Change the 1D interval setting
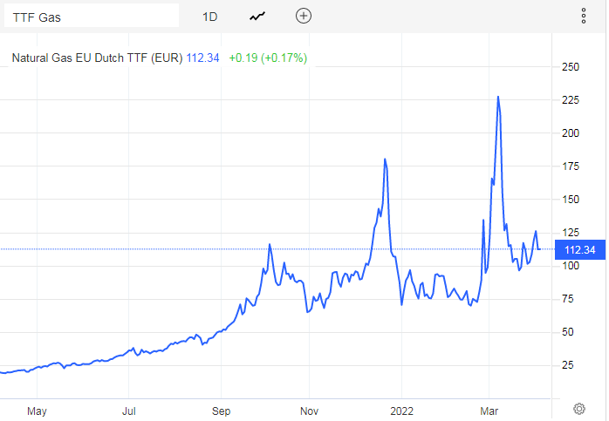Image resolution: width=609 pixels, height=421 pixels. pos(209,17)
